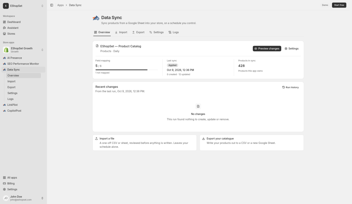Open All apps in the sidebar
The width and height of the screenshot is (352, 204).
pyautogui.click(x=23, y=178)
